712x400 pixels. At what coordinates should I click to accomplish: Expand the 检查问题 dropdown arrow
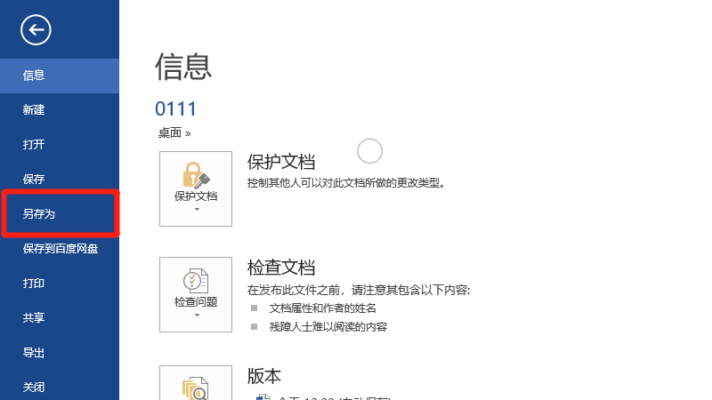click(196, 316)
